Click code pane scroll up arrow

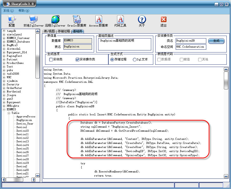click(226, 69)
